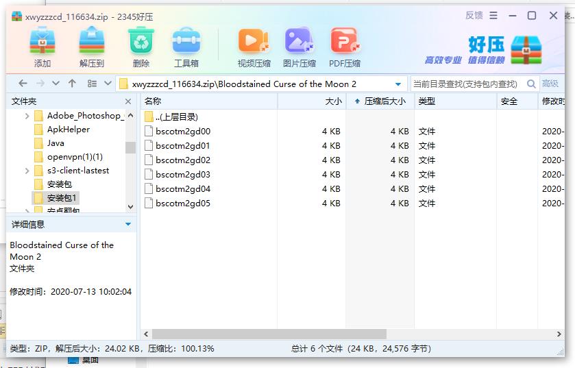This screenshot has width=575, height=368.
Task: Close the 文件夹 folder pane
Action: 128,101
